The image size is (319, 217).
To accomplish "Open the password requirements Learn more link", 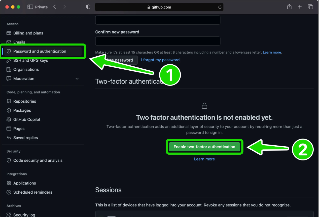I will 272,52.
